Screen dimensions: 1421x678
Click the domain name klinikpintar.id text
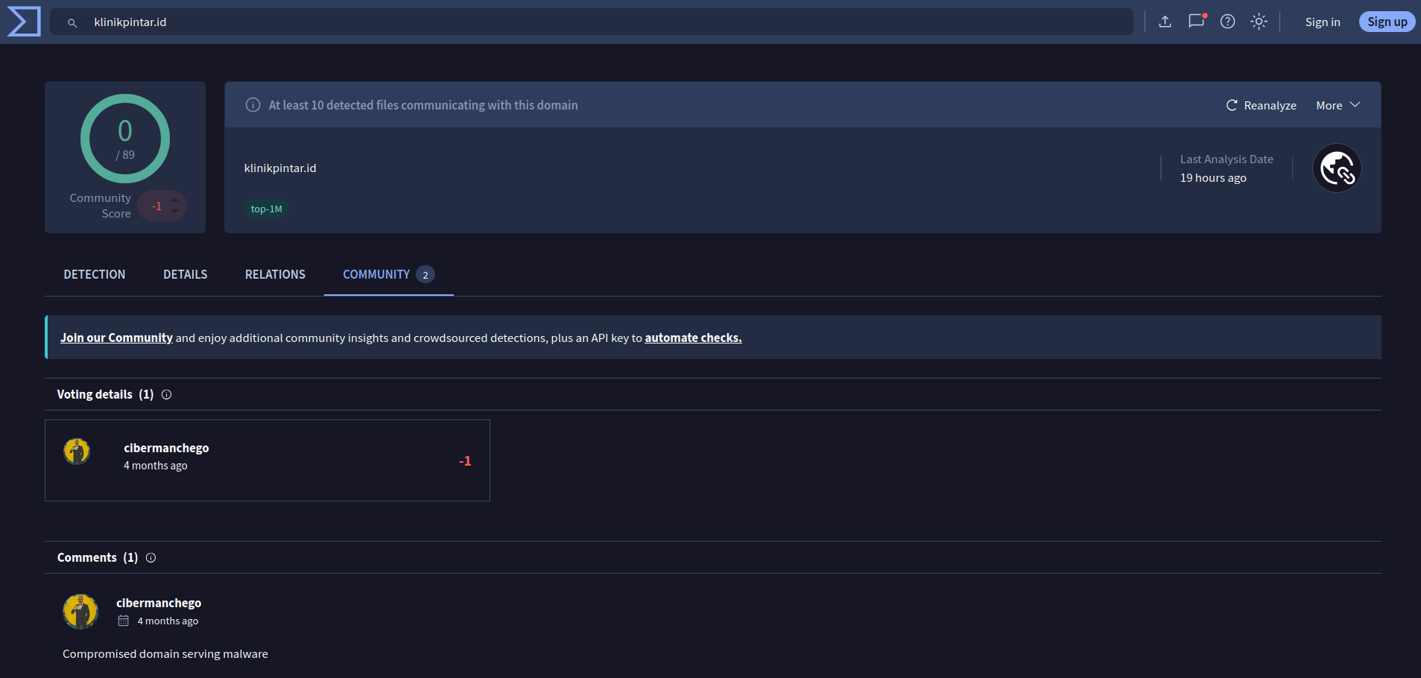280,168
